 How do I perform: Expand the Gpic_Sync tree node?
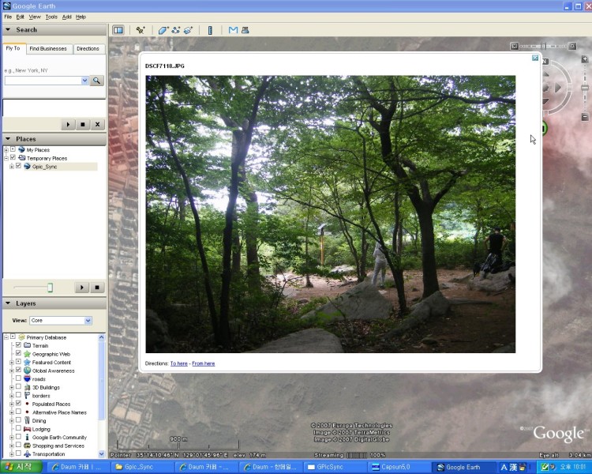pyautogui.click(x=12, y=167)
